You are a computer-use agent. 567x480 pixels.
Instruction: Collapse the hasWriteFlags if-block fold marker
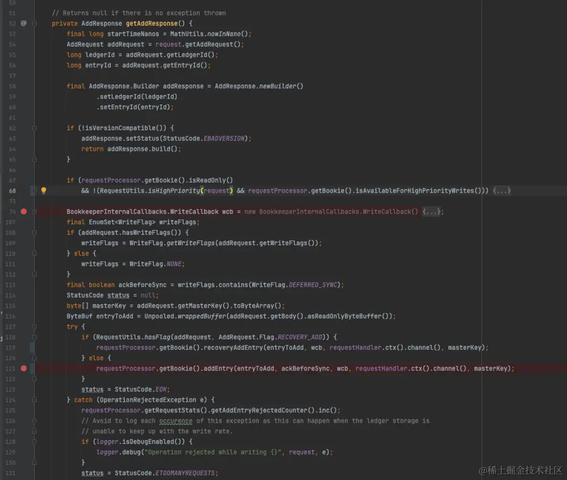click(34, 233)
